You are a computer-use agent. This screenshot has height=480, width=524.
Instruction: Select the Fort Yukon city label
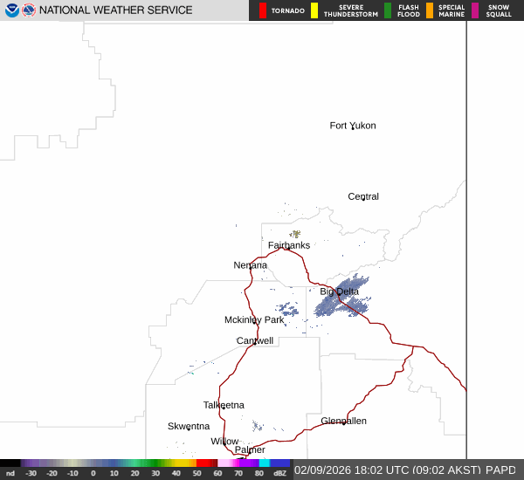point(352,126)
